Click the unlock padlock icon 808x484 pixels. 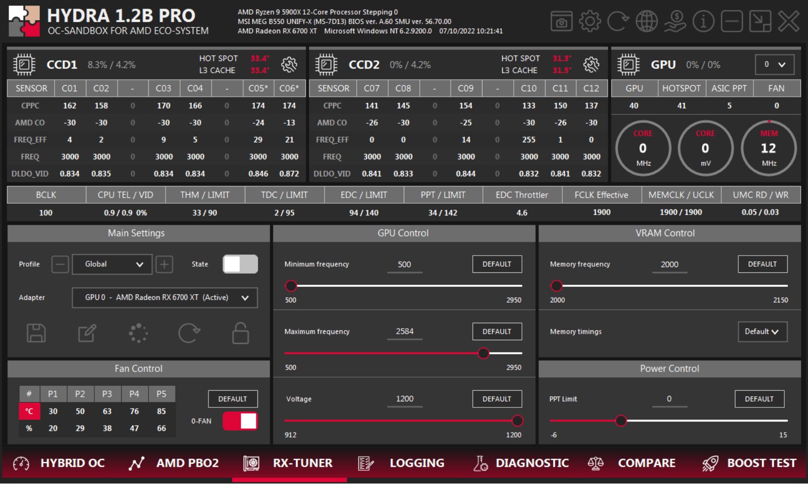240,333
